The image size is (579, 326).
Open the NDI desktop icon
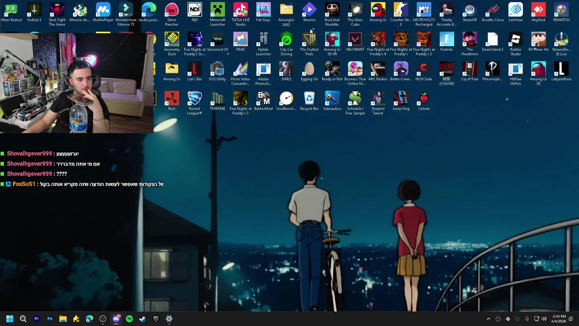pyautogui.click(x=195, y=13)
